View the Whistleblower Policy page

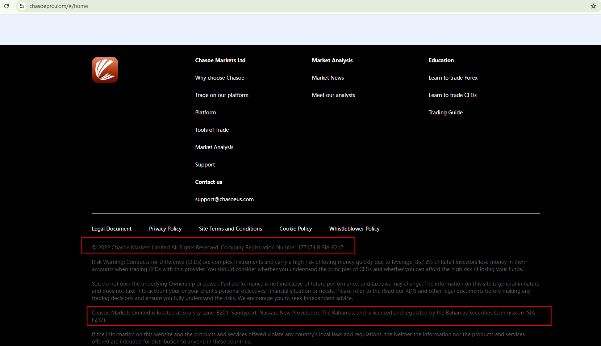pyautogui.click(x=354, y=229)
